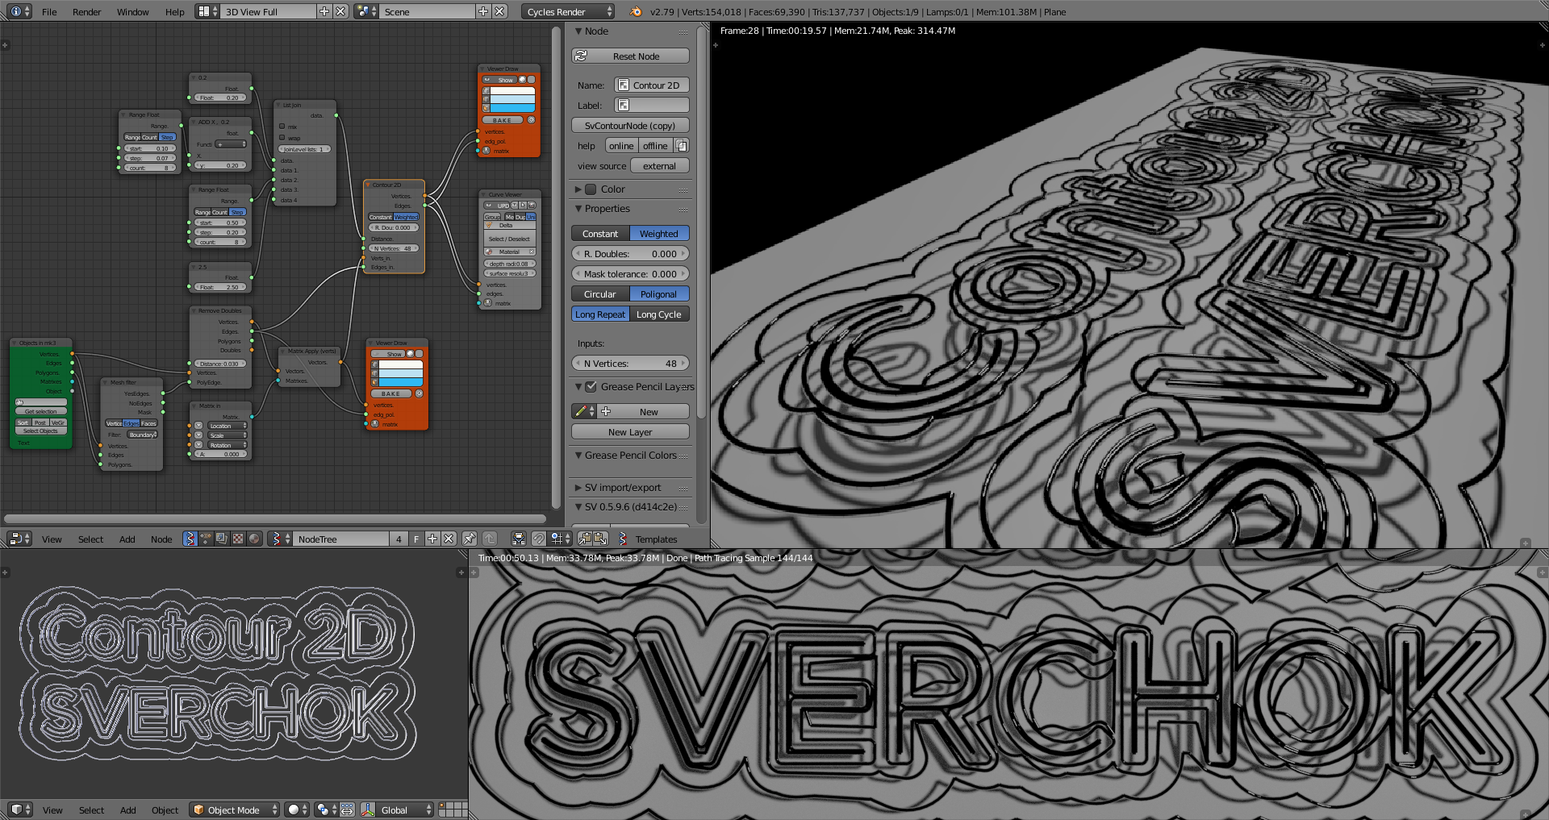The width and height of the screenshot is (1549, 820).
Task: Add a new node tree with the plus icon
Action: [x=432, y=539]
